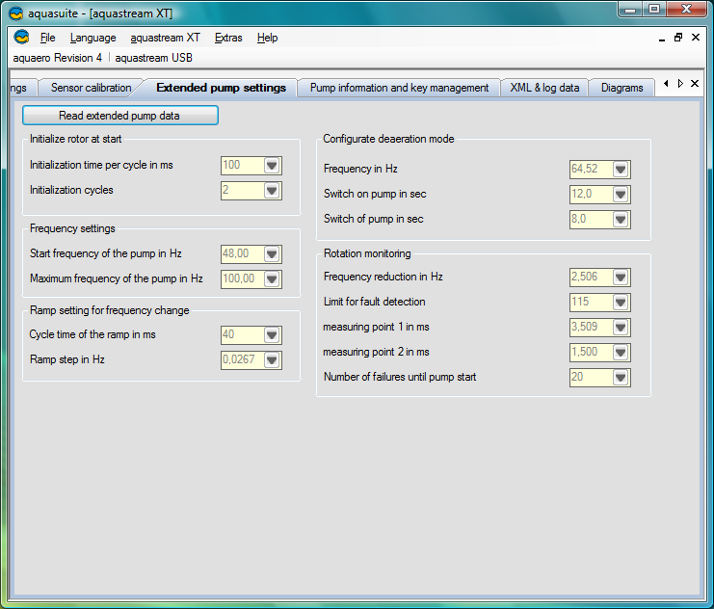
Task: Minimize the aquasuite main window
Action: [x=630, y=9]
